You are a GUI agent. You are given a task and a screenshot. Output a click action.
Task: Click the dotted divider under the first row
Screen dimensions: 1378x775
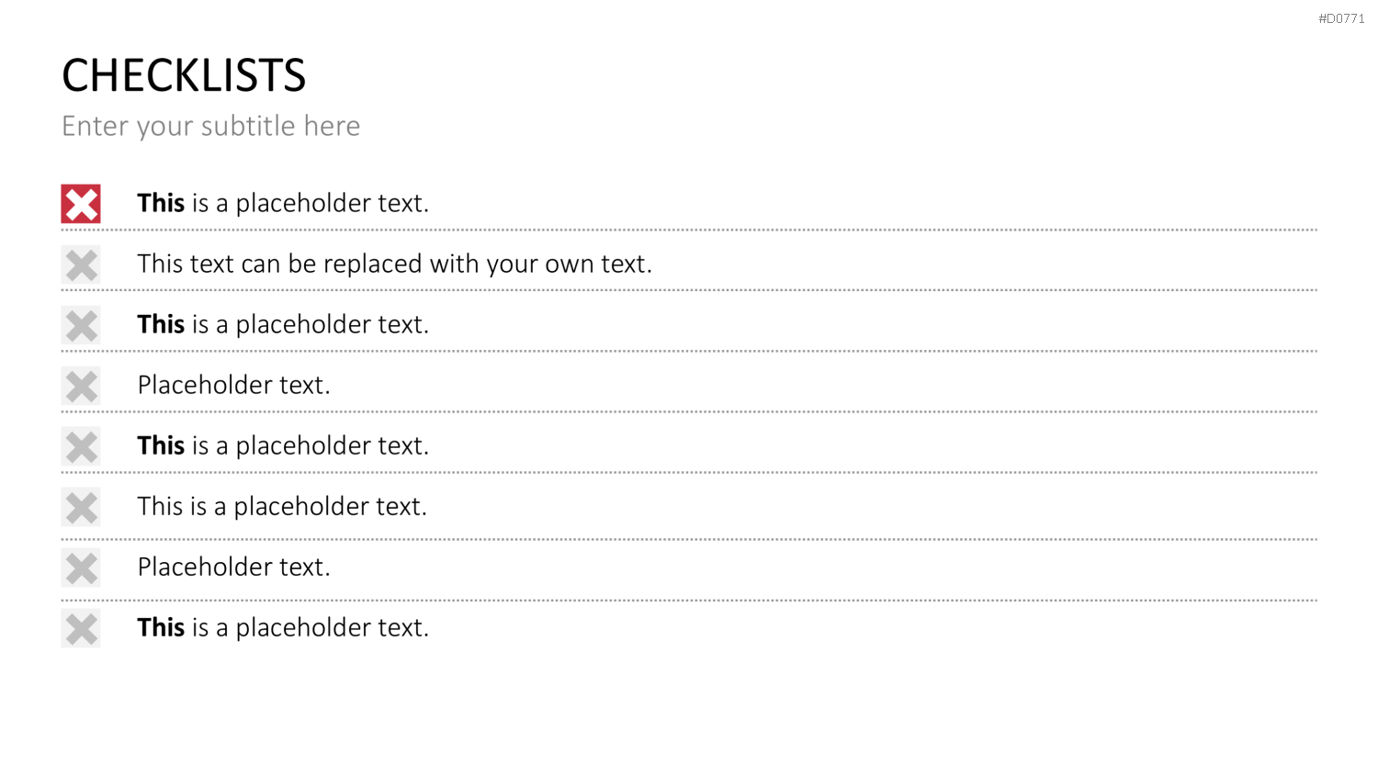[689, 230]
